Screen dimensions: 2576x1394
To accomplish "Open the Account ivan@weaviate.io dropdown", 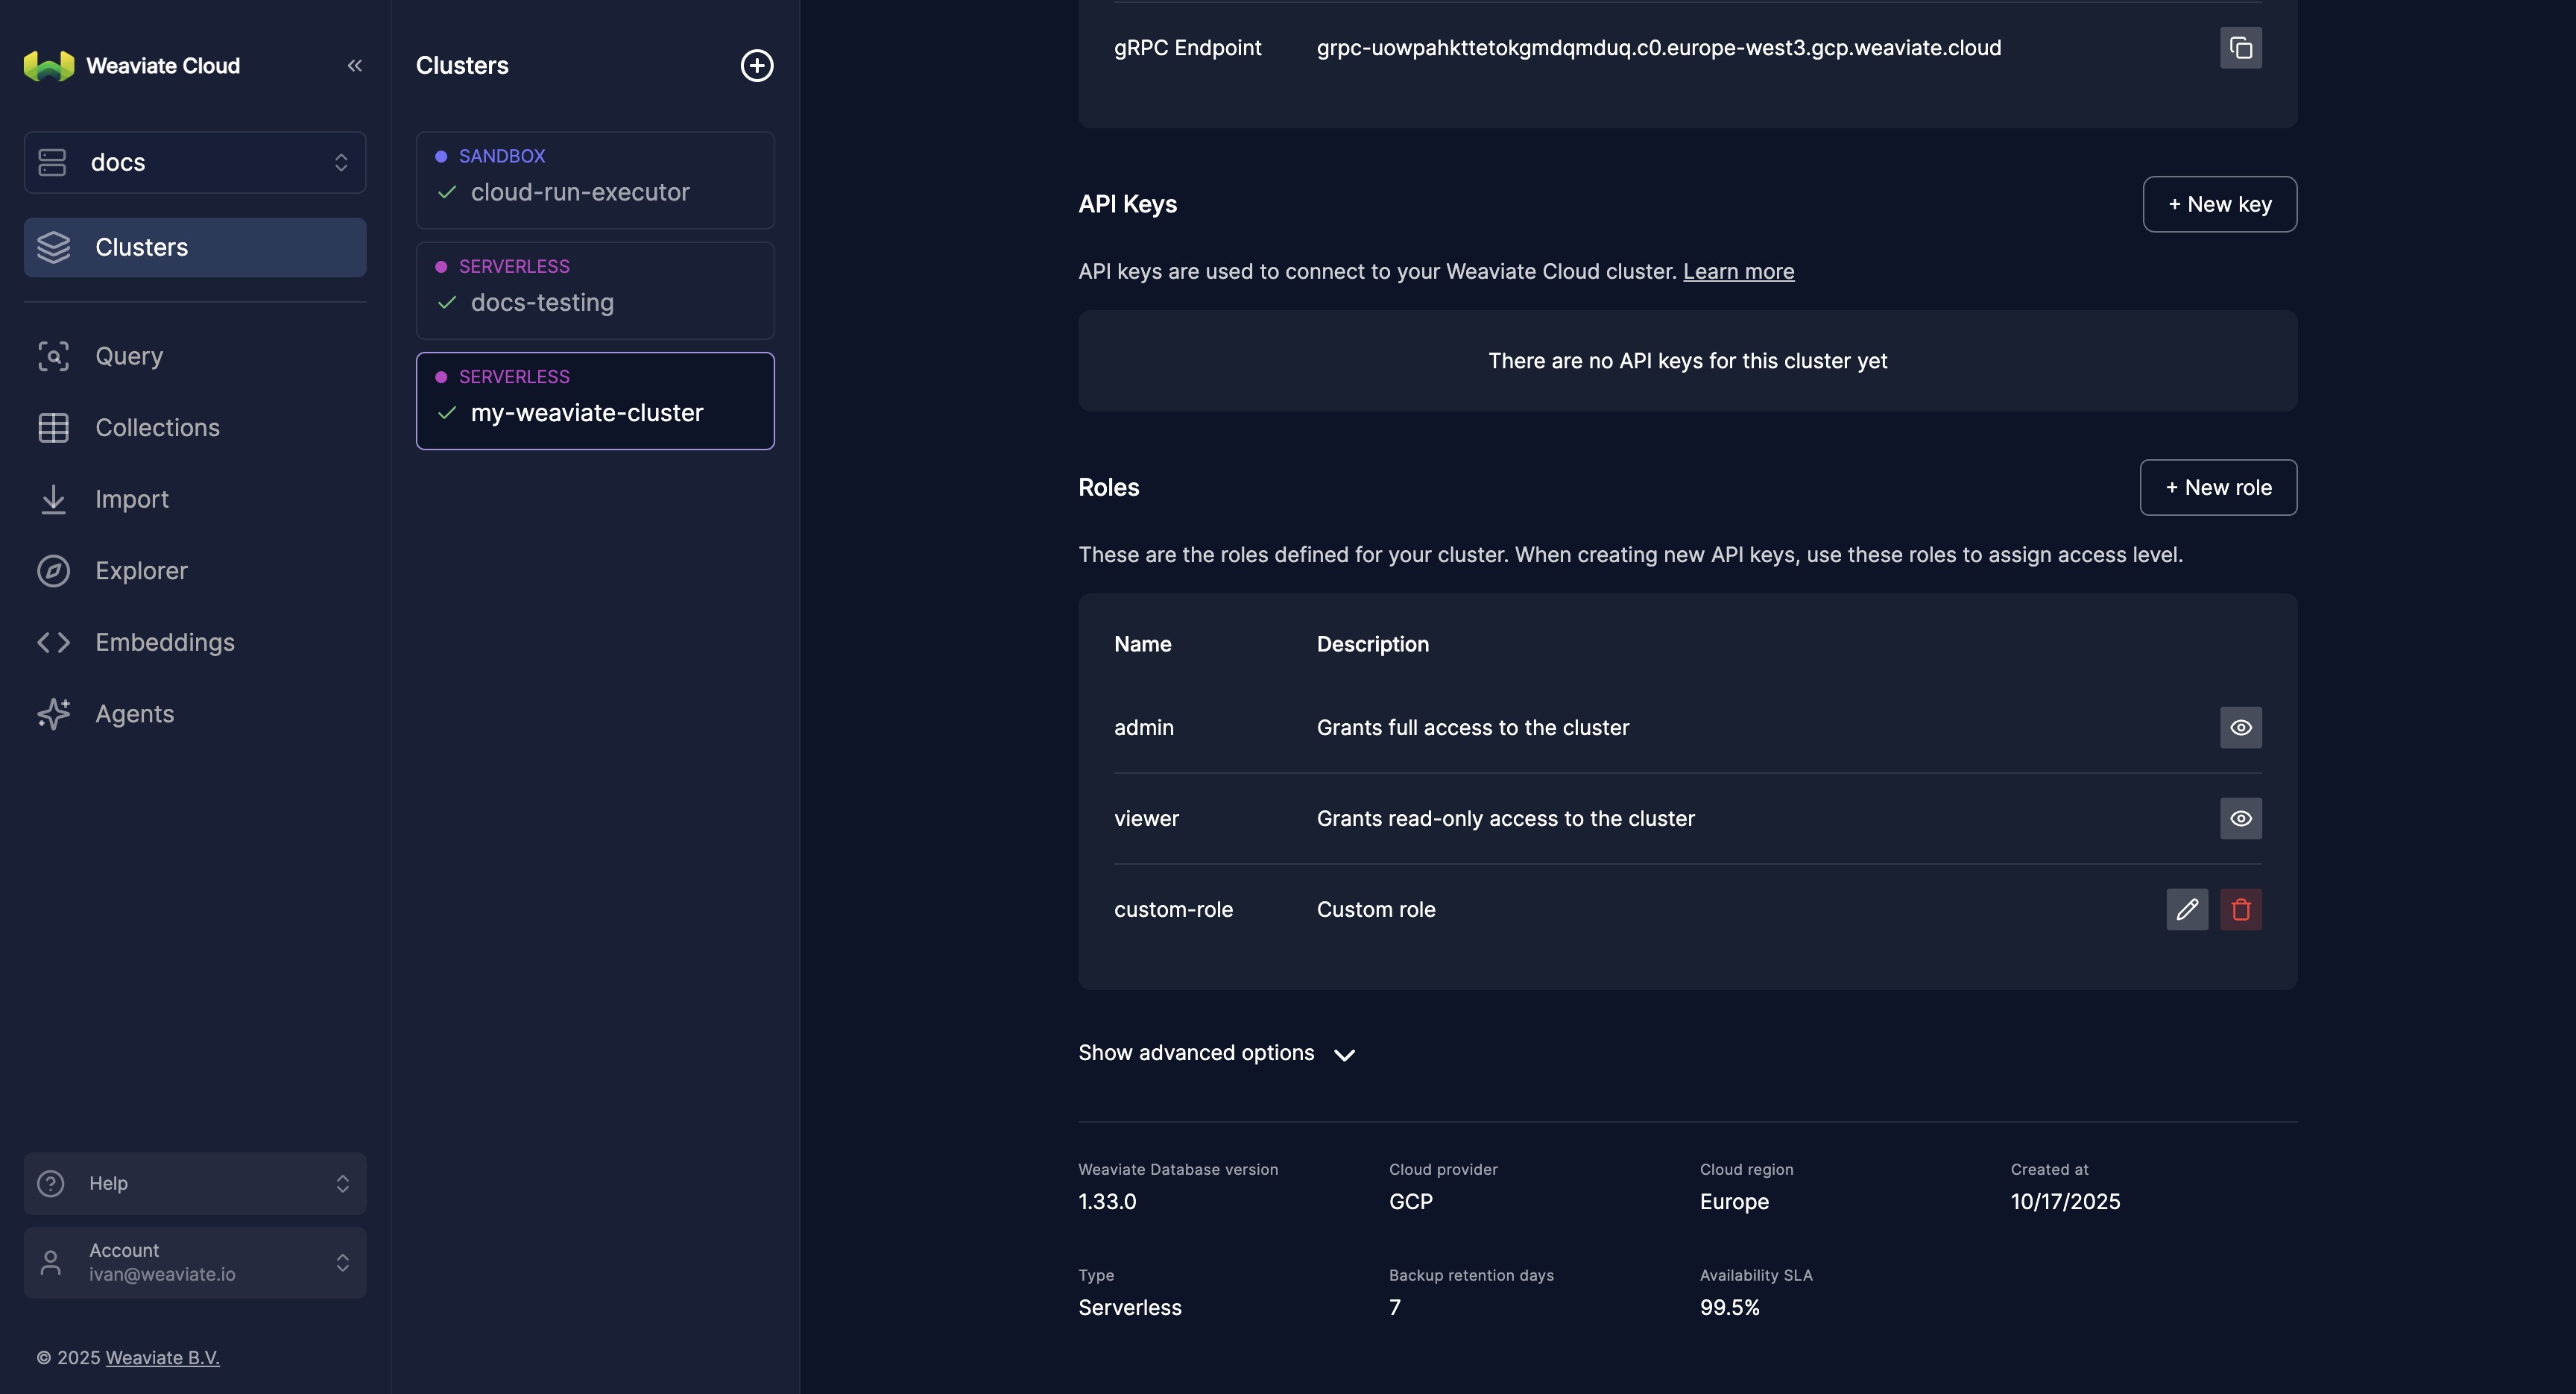I will pos(195,1262).
